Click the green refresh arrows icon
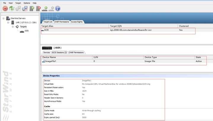 click(12, 9)
